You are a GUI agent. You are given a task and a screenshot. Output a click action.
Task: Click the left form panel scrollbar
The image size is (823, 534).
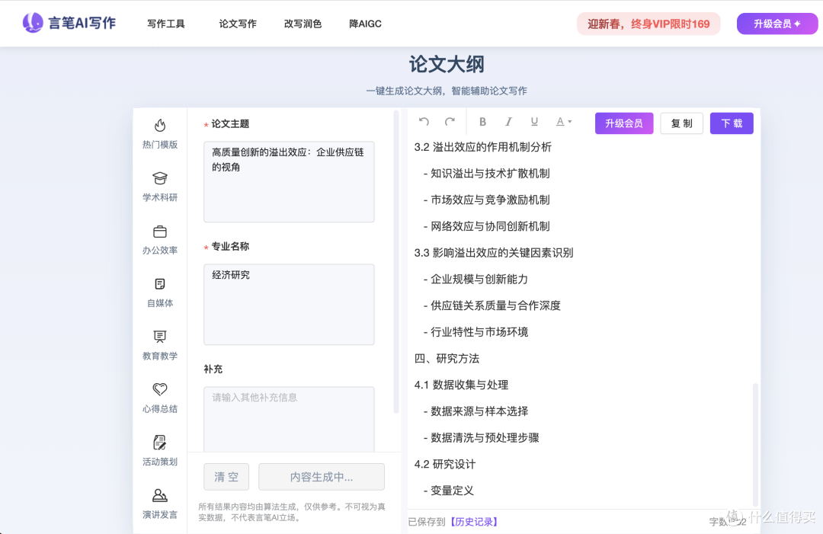coord(396,261)
